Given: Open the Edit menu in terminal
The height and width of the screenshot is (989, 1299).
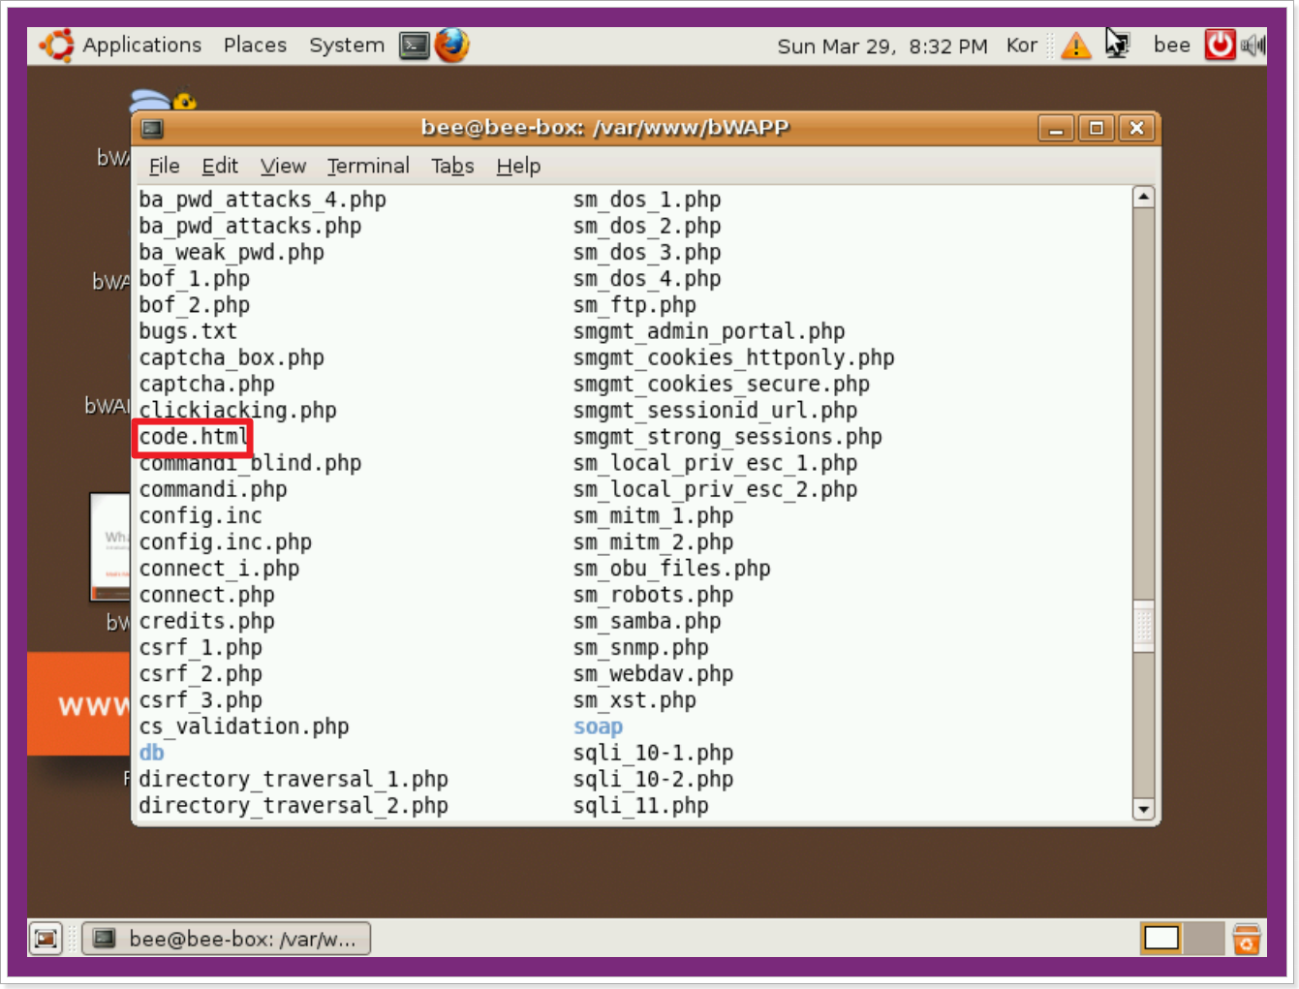Looking at the screenshot, I should pyautogui.click(x=220, y=166).
